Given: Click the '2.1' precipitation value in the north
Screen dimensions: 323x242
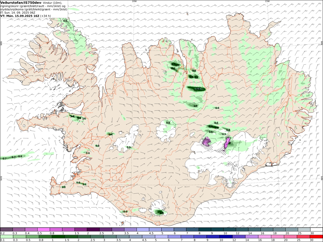Looking at the screenshot, I should (x=173, y=68).
